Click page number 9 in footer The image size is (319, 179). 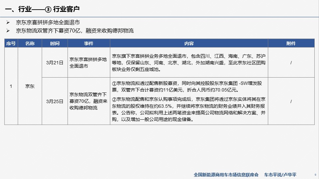click(315, 175)
